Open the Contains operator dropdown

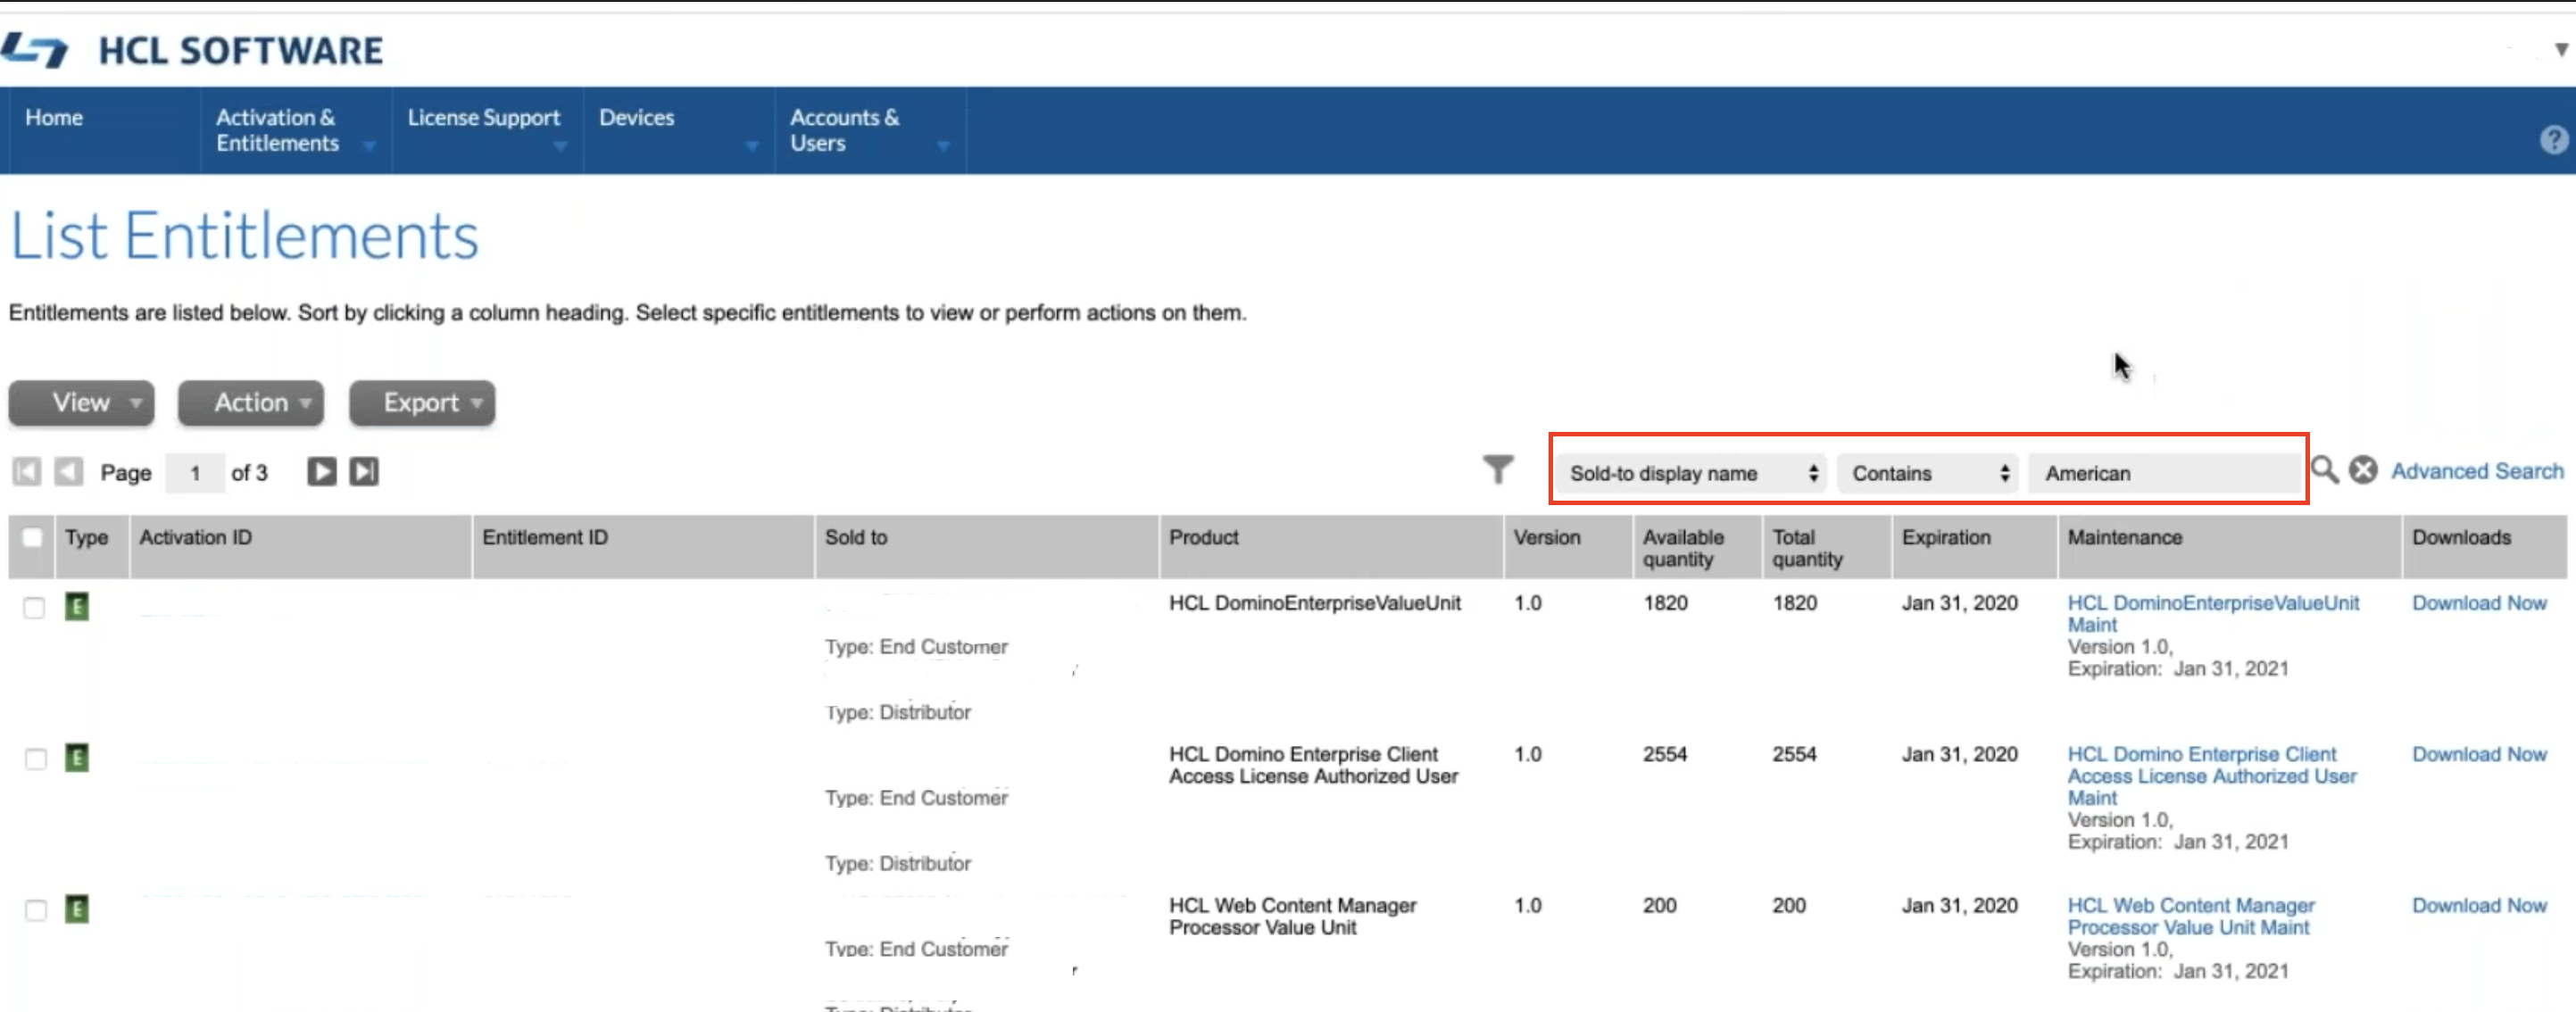[1928, 473]
